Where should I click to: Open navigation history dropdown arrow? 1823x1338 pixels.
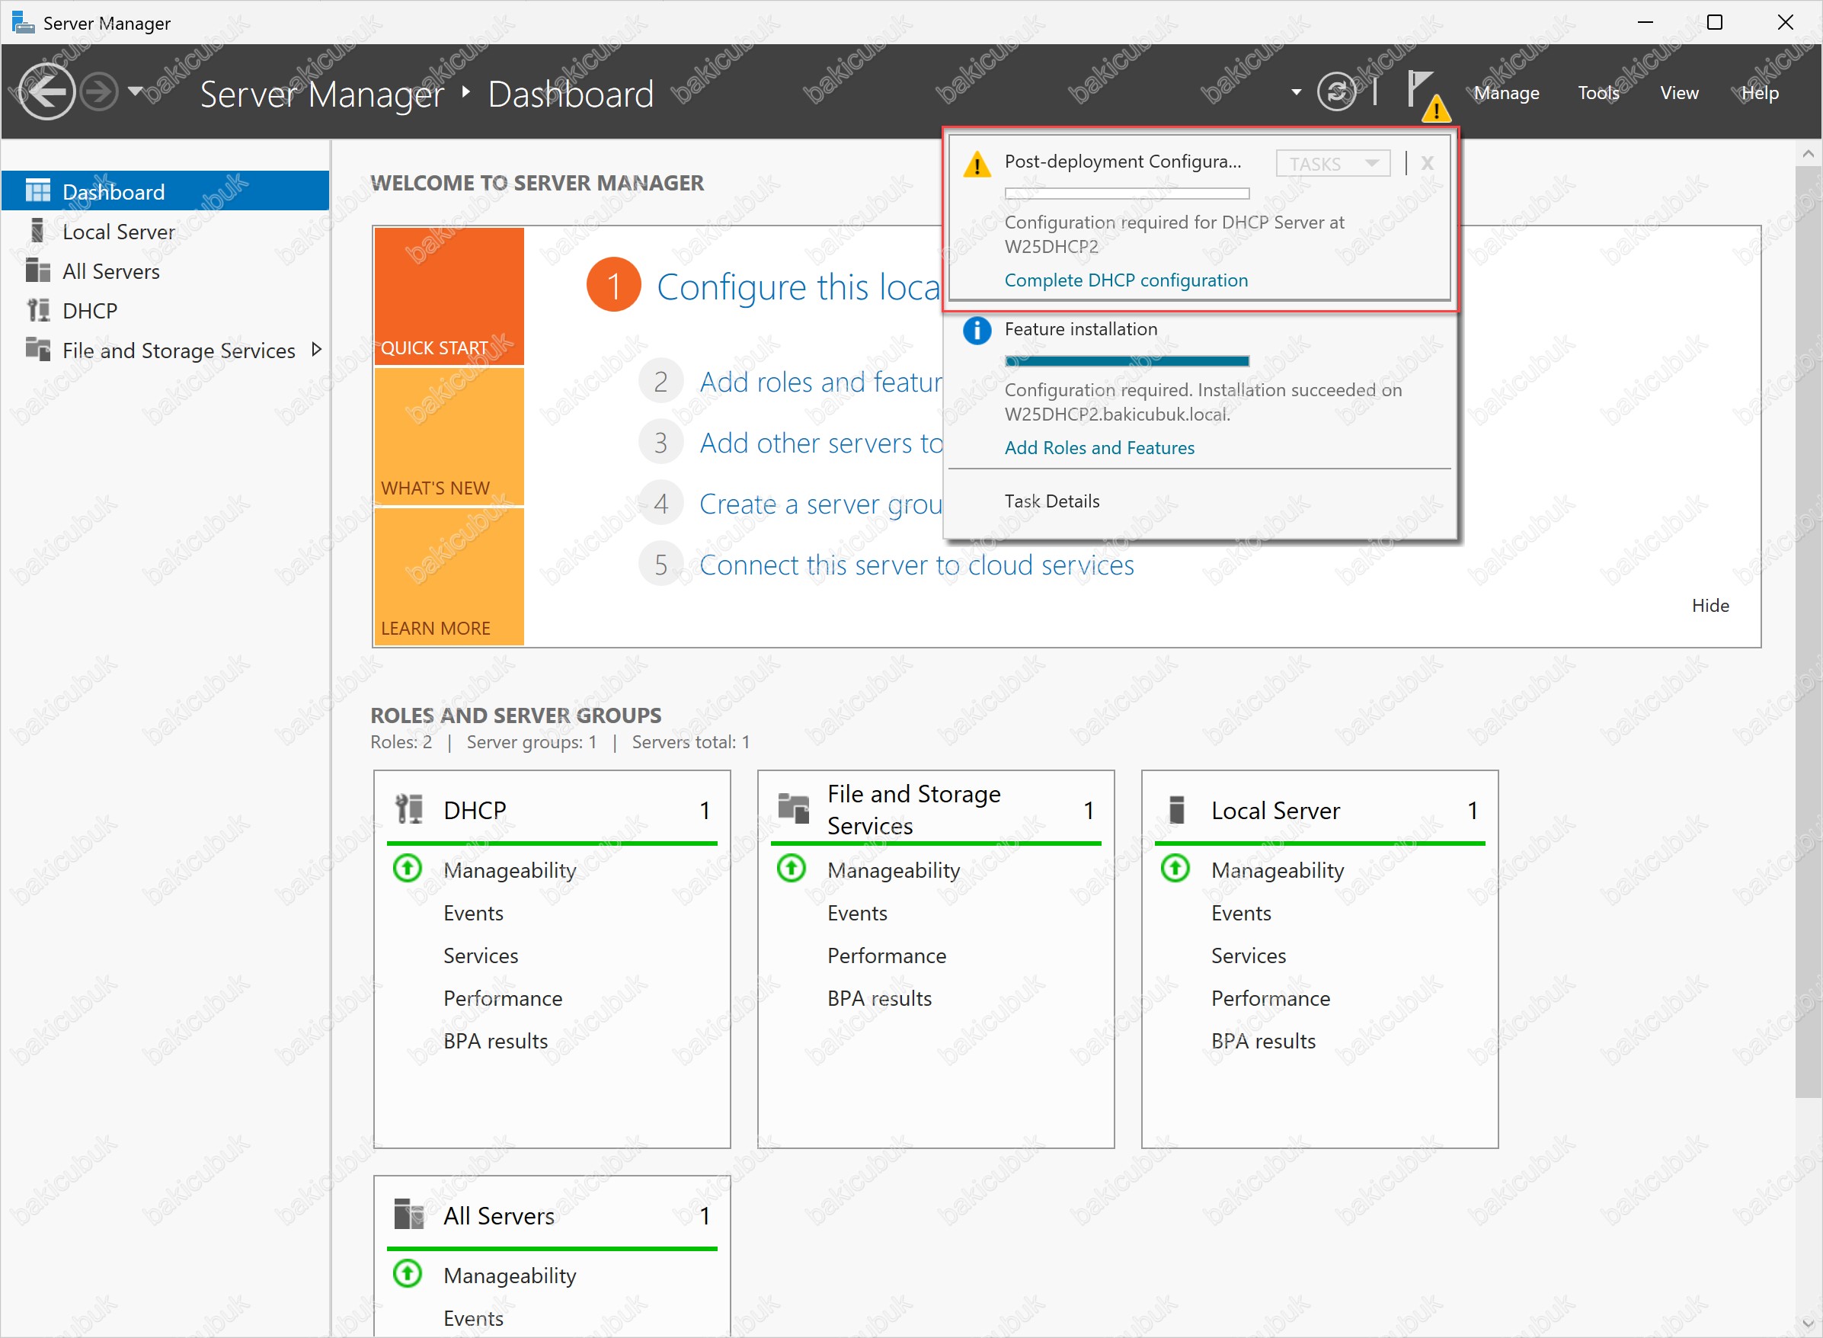[x=136, y=91]
